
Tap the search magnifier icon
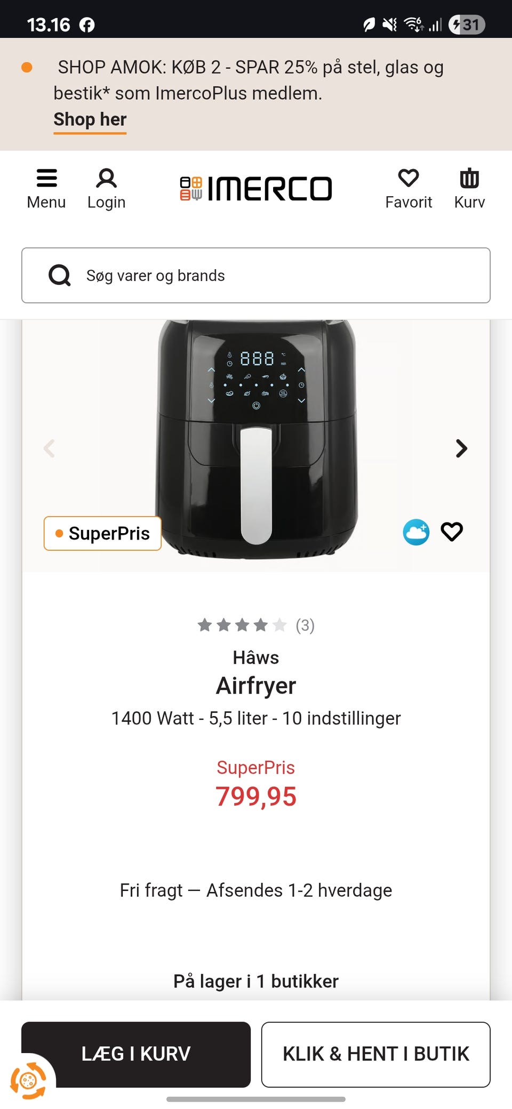point(60,276)
